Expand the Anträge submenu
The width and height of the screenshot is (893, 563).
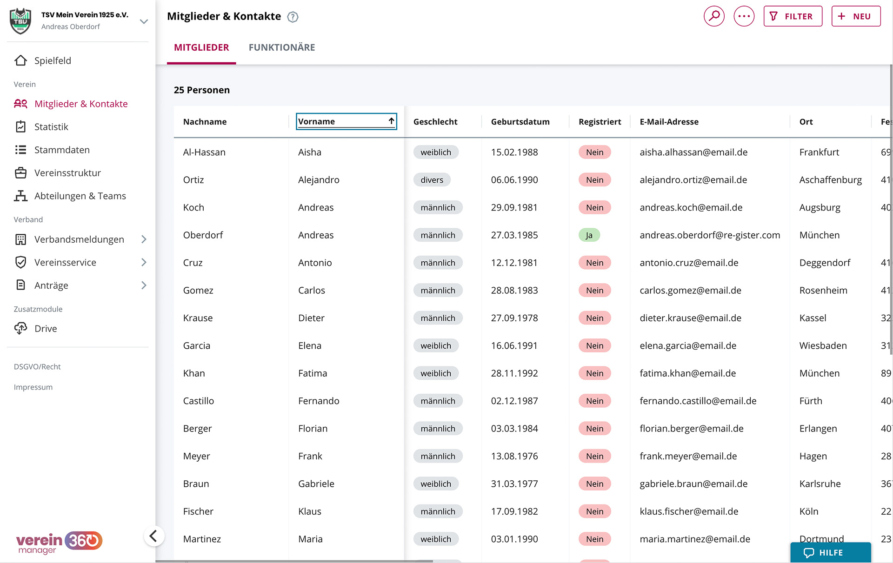(x=144, y=285)
